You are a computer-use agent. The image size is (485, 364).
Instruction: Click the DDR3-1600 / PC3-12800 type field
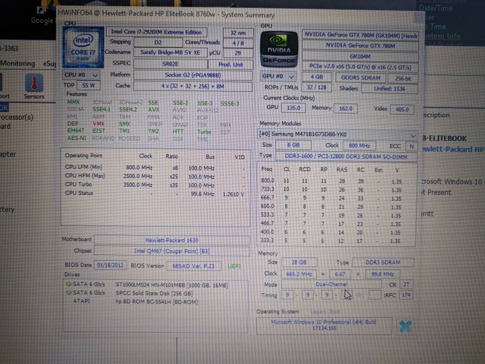346,156
